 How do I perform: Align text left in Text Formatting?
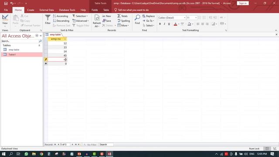click(198, 24)
